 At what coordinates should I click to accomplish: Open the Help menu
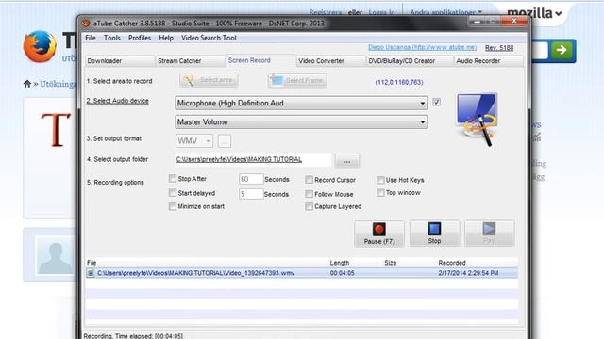point(166,38)
